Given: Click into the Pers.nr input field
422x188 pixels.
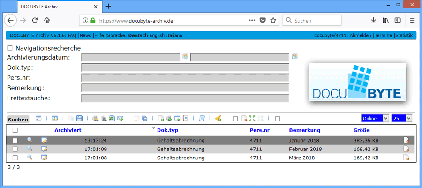Looking at the screenshot, I should coord(185,78).
